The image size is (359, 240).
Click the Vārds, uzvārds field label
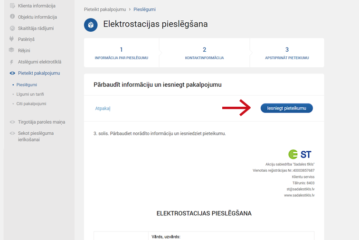166,237
